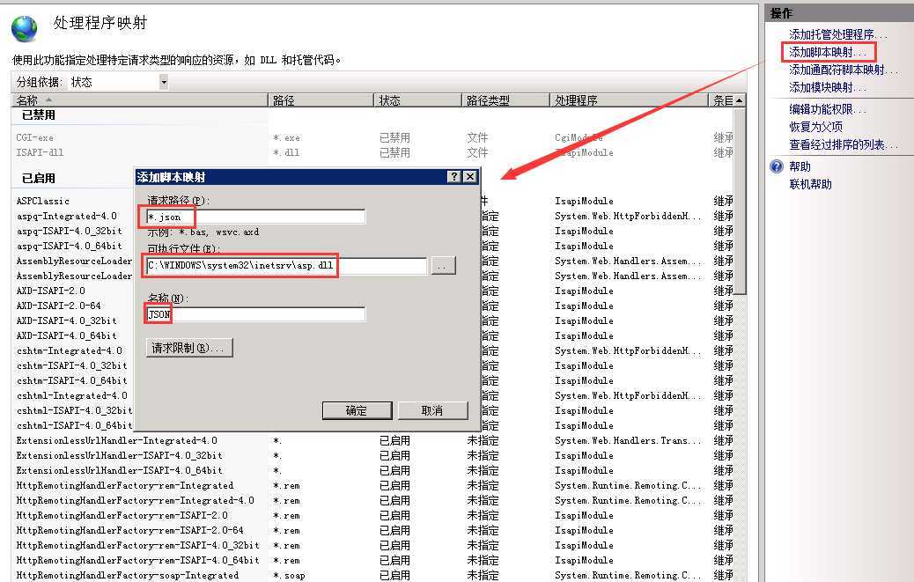Viewport: 914px width, 582px height.
Task: Open the 联机帮助 link
Action: tap(810, 184)
